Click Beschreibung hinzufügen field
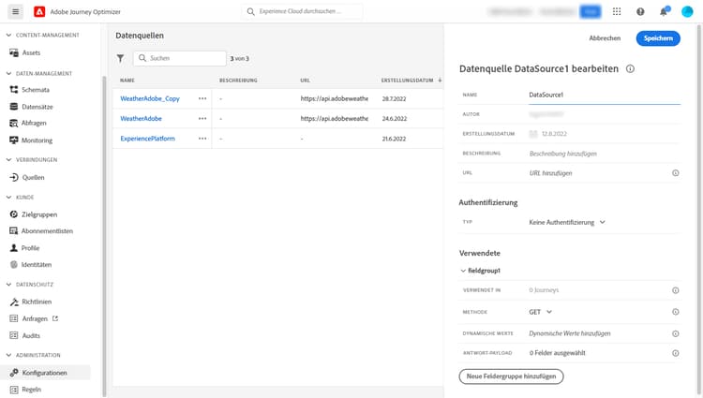Image resolution: width=703 pixels, height=398 pixels. tap(562, 154)
